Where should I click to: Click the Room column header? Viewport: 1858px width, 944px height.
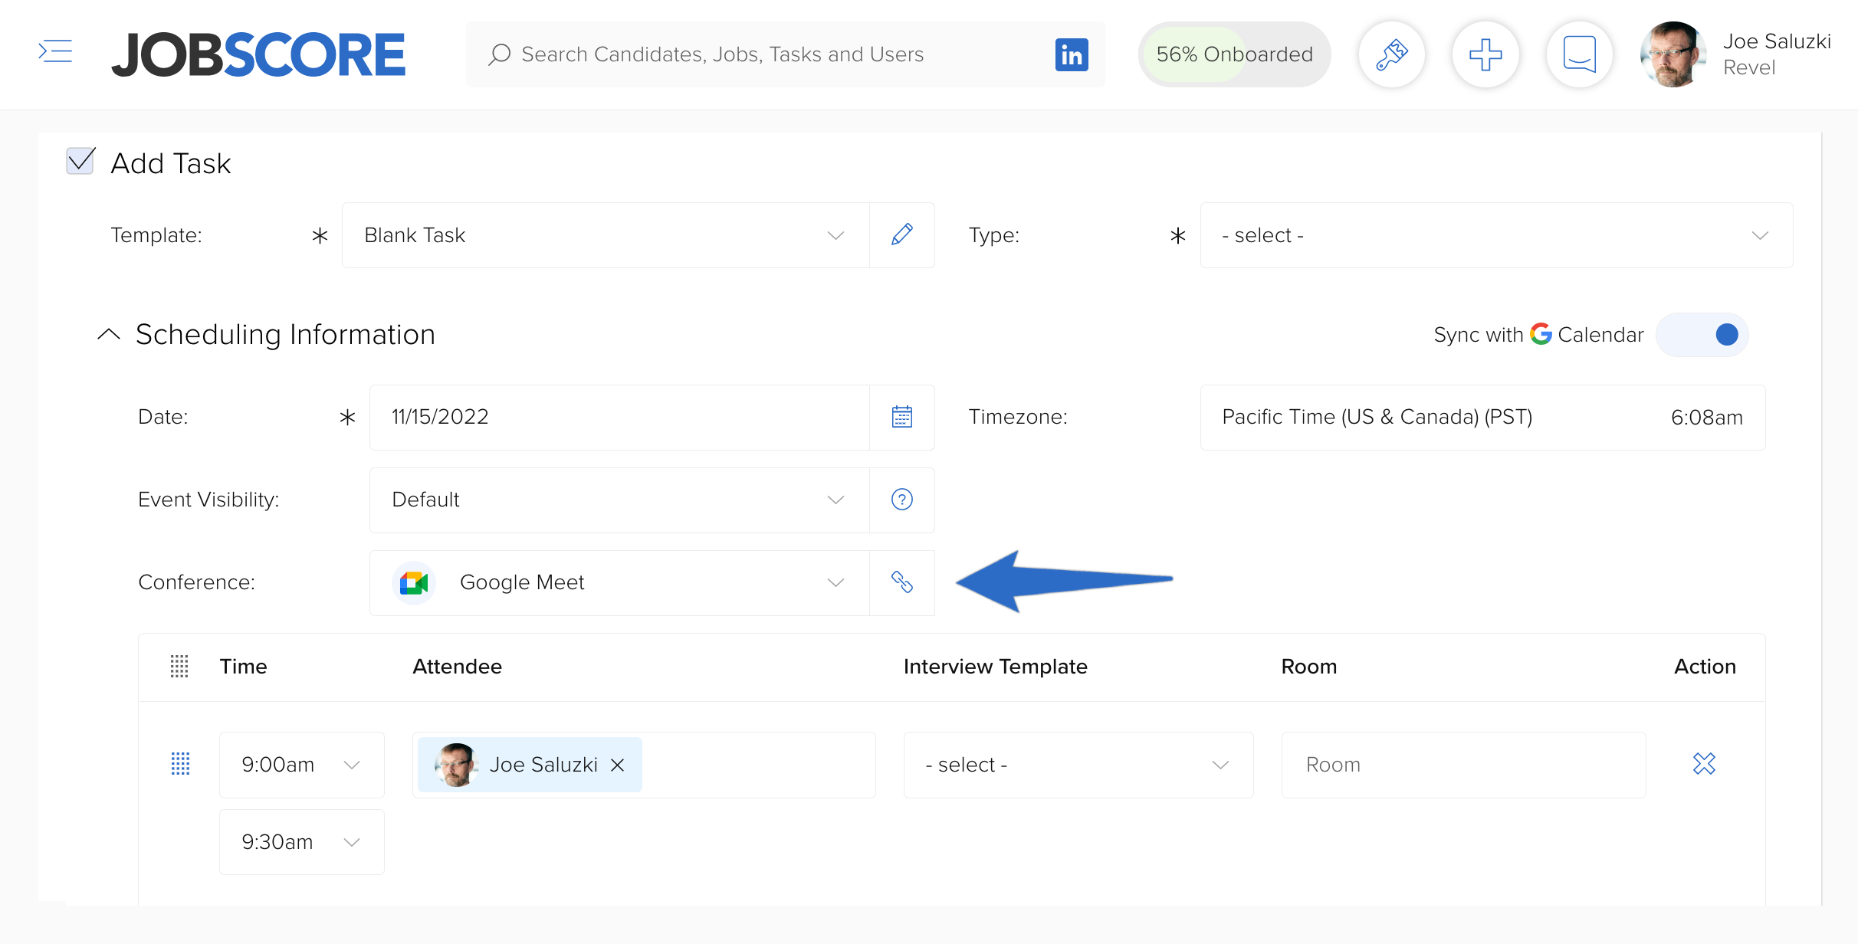click(x=1308, y=666)
